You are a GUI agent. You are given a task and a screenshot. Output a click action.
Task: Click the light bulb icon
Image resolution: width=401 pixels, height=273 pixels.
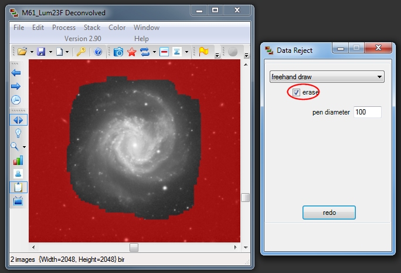pos(18,133)
